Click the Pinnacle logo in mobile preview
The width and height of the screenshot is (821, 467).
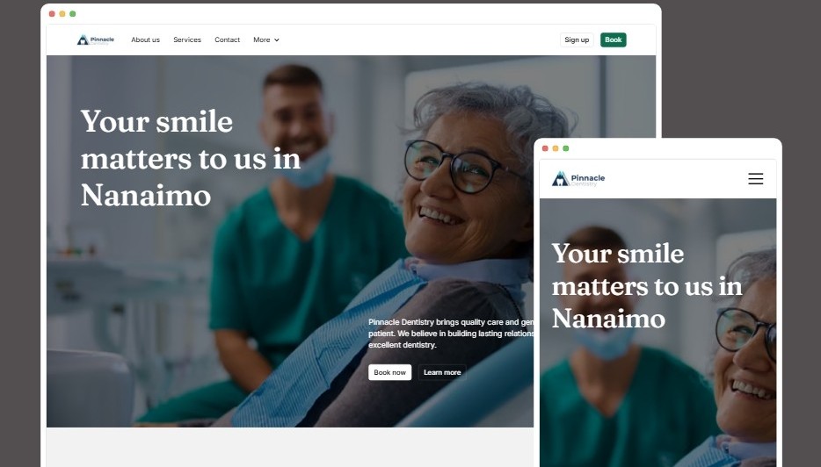tap(578, 179)
